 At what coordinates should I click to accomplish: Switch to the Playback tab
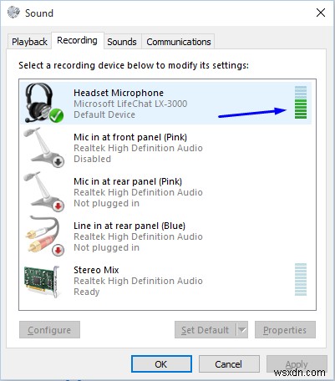point(29,42)
